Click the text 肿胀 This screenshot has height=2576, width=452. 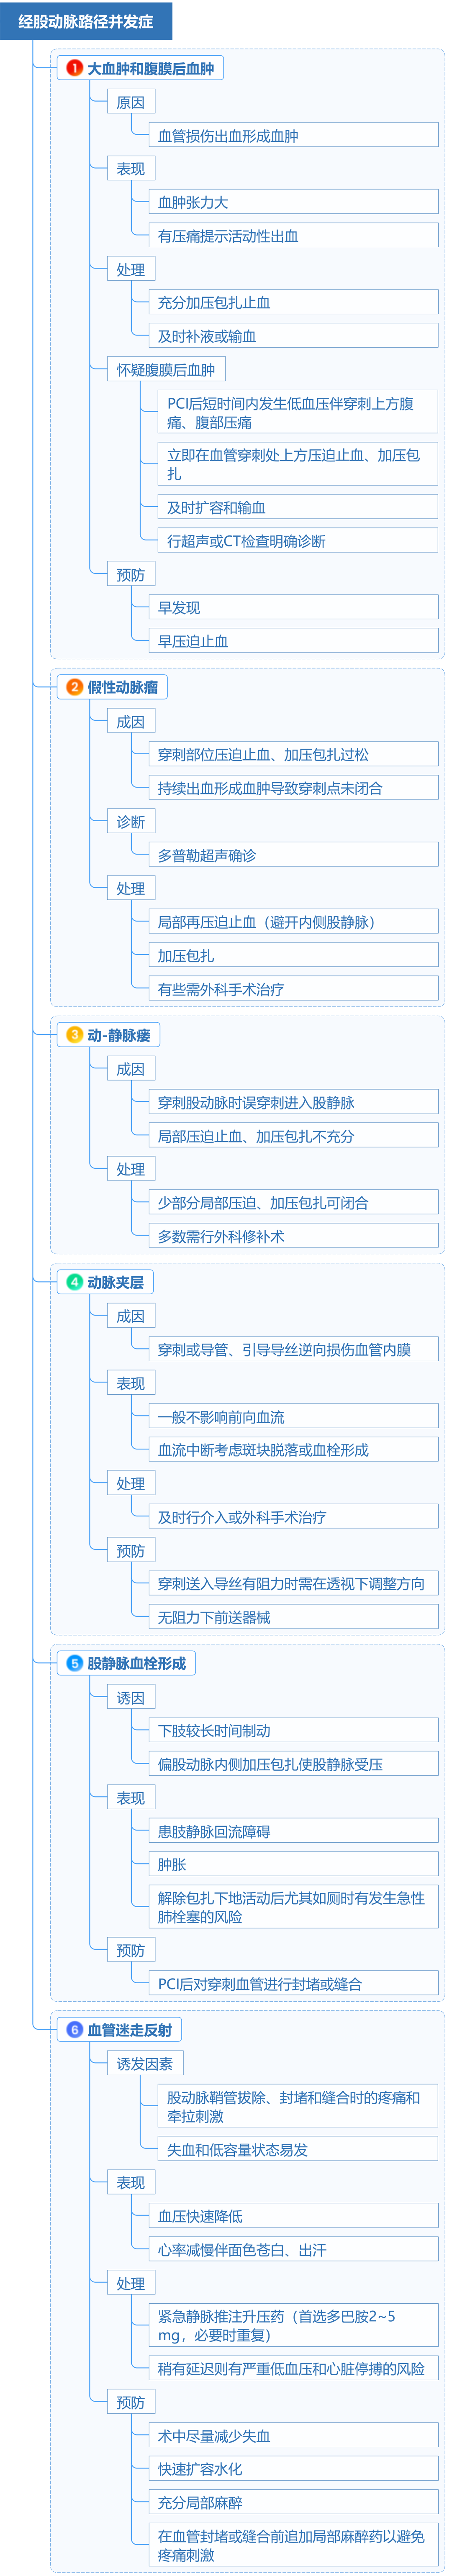click(172, 1864)
